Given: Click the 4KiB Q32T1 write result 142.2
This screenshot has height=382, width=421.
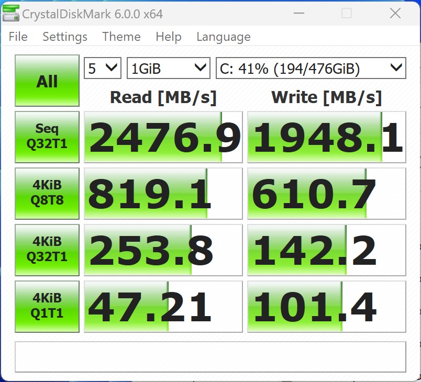Looking at the screenshot, I should click(327, 250).
